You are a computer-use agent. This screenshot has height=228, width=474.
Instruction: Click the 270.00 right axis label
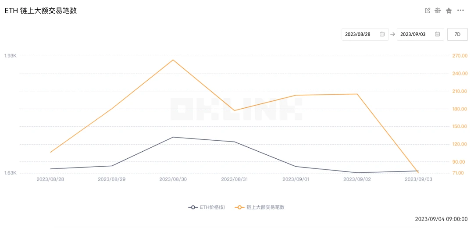click(460, 56)
